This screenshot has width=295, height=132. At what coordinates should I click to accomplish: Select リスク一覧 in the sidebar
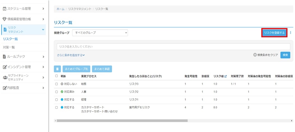click(x=11, y=39)
